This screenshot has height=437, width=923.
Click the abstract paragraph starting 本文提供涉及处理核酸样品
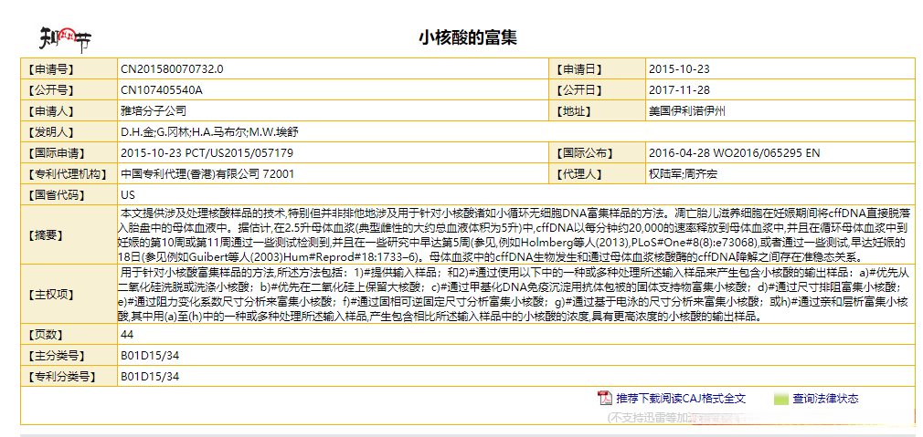pyautogui.click(x=515, y=235)
